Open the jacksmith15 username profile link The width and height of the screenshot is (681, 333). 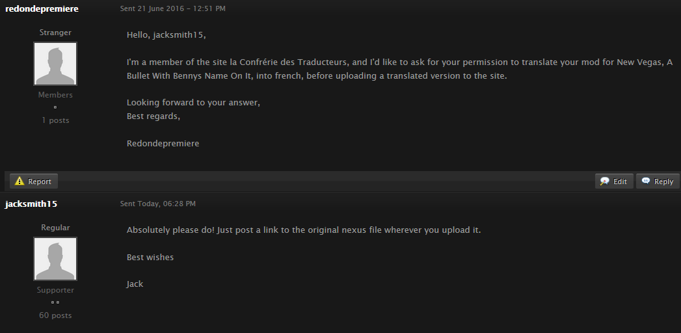pos(31,204)
